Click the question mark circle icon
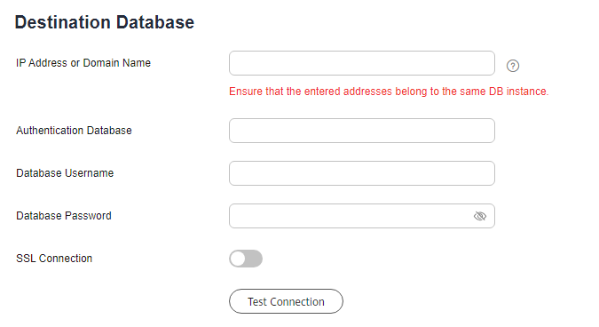The image size is (599, 327). (513, 66)
